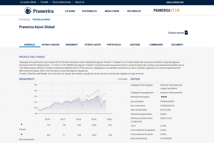Open La nostra offerta in top bar
Screen dimensions: 214x143
pos(28,2)
